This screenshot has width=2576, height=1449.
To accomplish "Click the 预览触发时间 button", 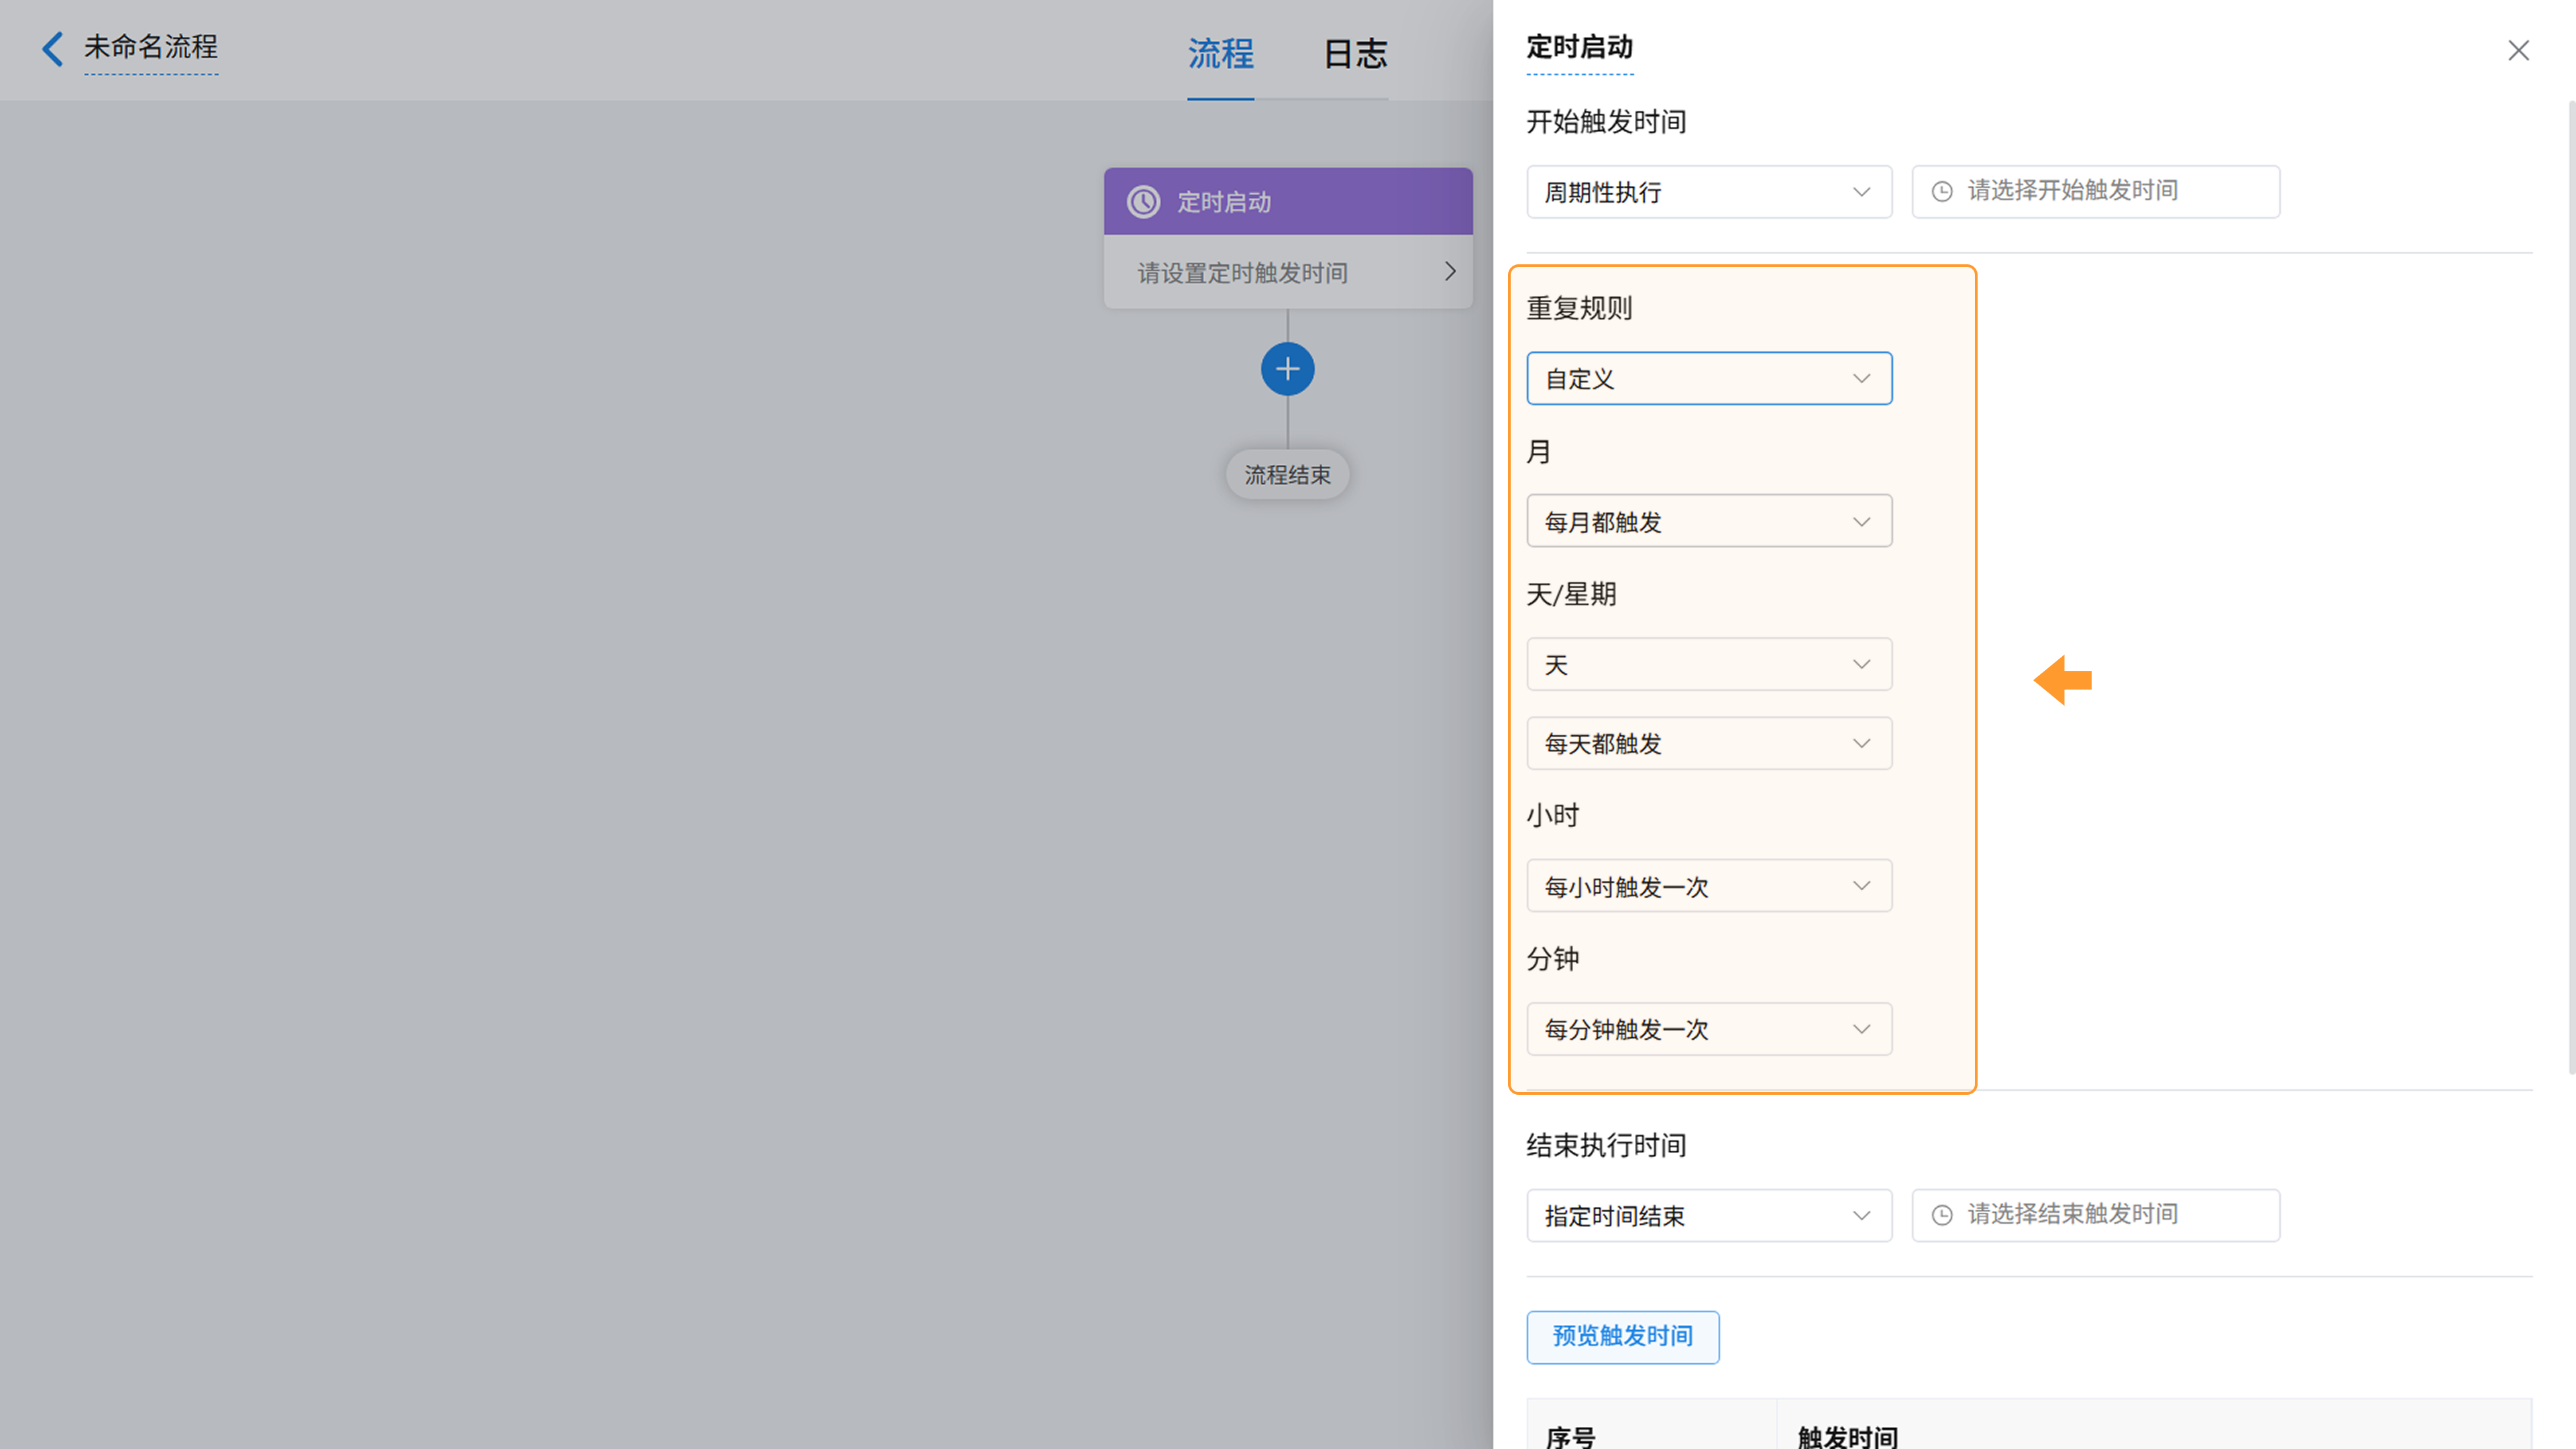I will [x=1621, y=1337].
